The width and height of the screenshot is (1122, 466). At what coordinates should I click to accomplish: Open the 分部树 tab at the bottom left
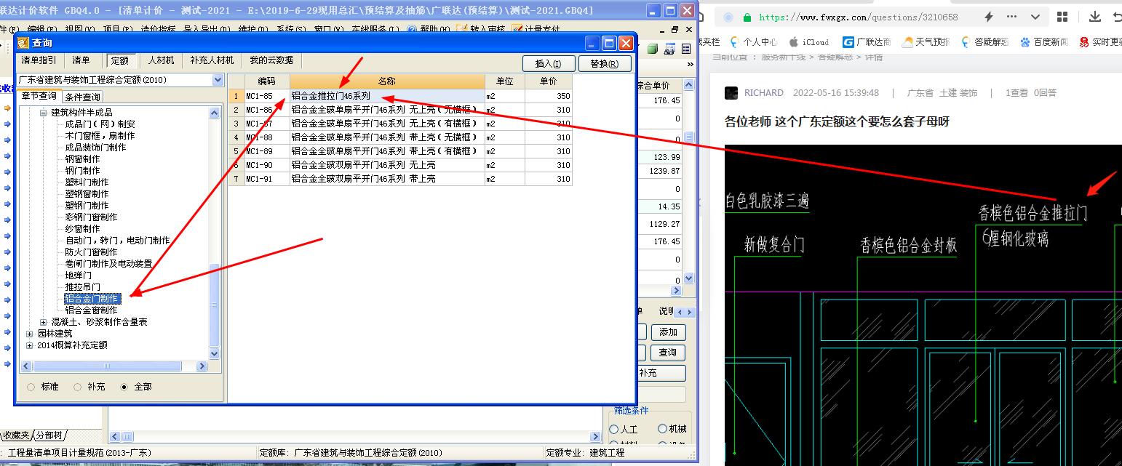49,435
